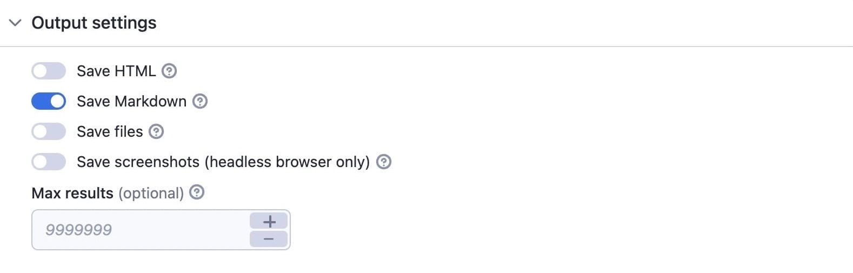This screenshot has height=273, width=853.
Task: Enable the Save HTML toggle
Action: pos(49,71)
